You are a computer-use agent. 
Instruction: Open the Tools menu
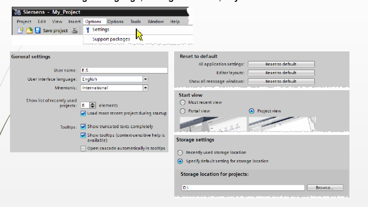coord(136,22)
